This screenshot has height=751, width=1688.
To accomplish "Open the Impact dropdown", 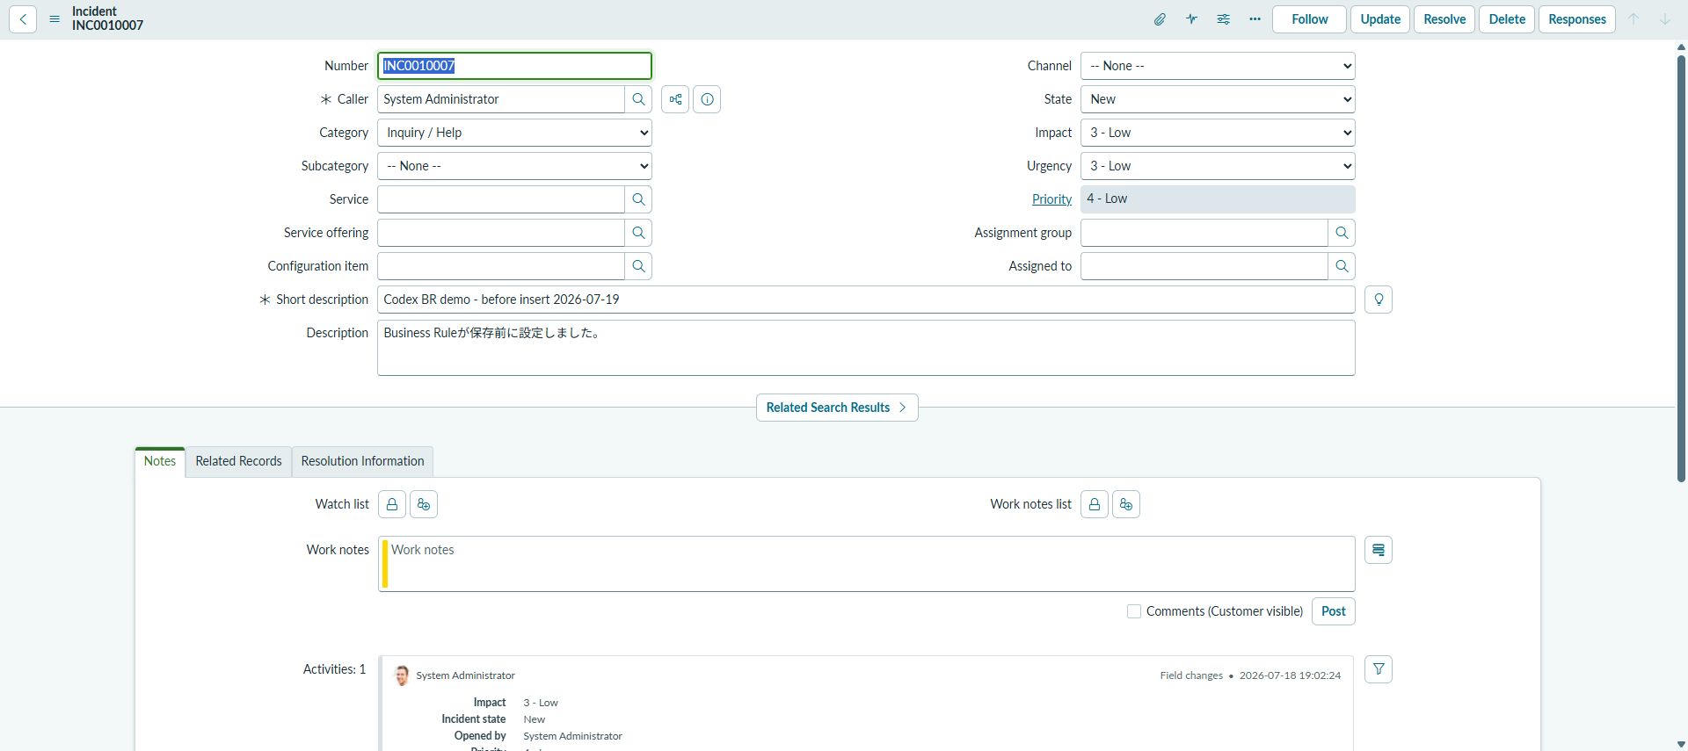I will 1218,133.
